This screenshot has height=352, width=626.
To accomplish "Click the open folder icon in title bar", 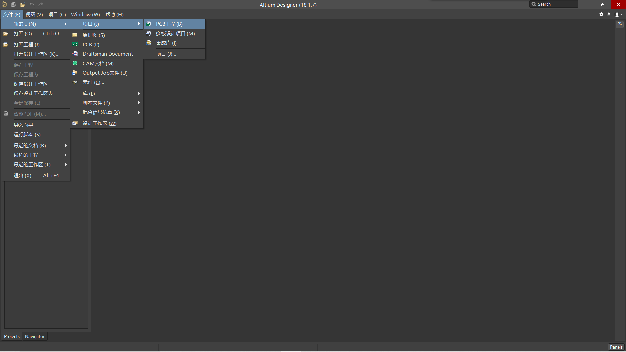I will [22, 5].
